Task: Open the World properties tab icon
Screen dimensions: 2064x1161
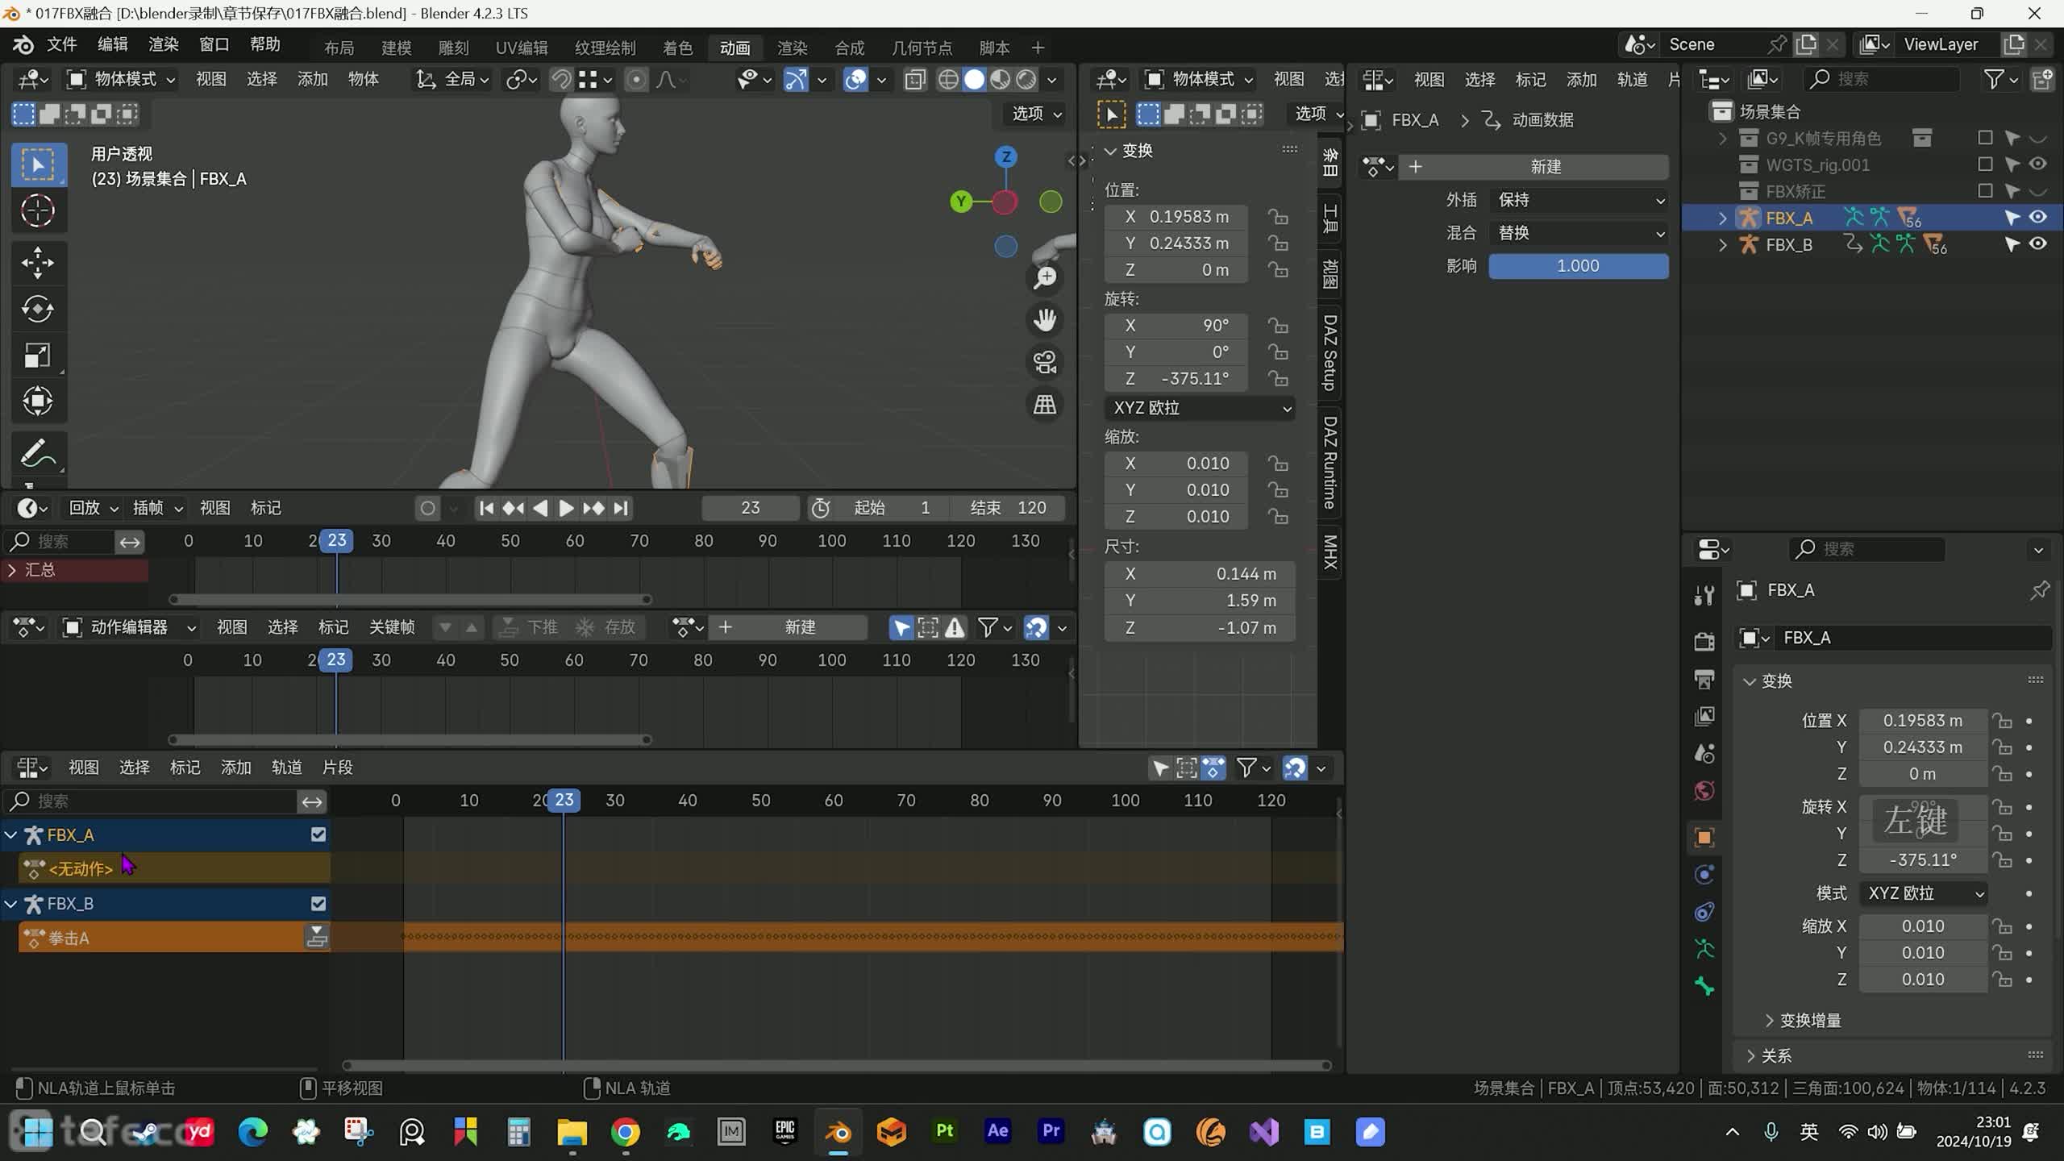Action: [1704, 791]
